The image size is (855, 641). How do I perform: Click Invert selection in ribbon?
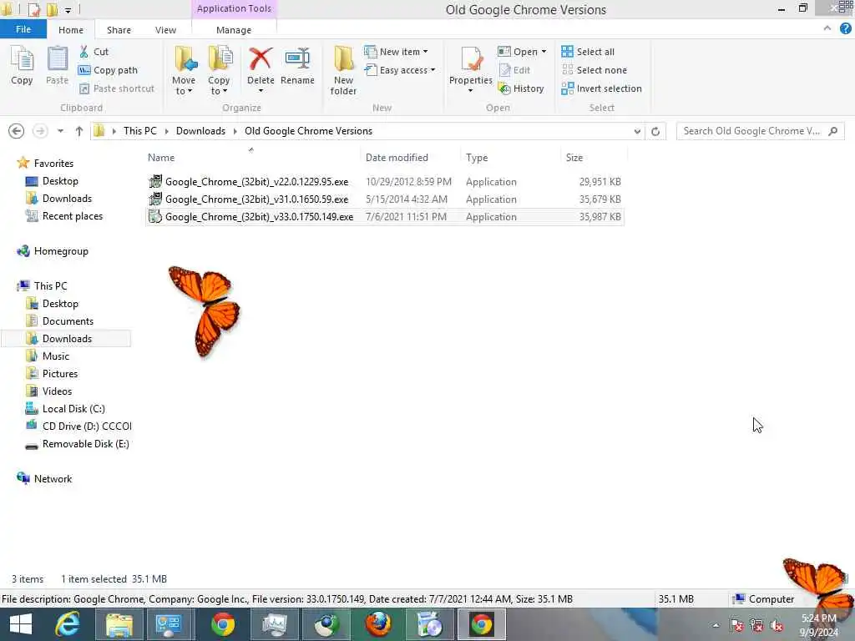(601, 88)
